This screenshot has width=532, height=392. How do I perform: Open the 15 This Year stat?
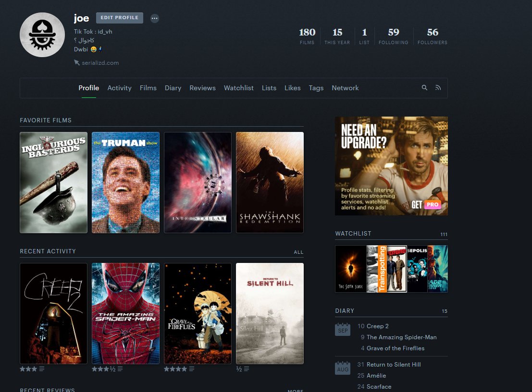pyautogui.click(x=337, y=36)
